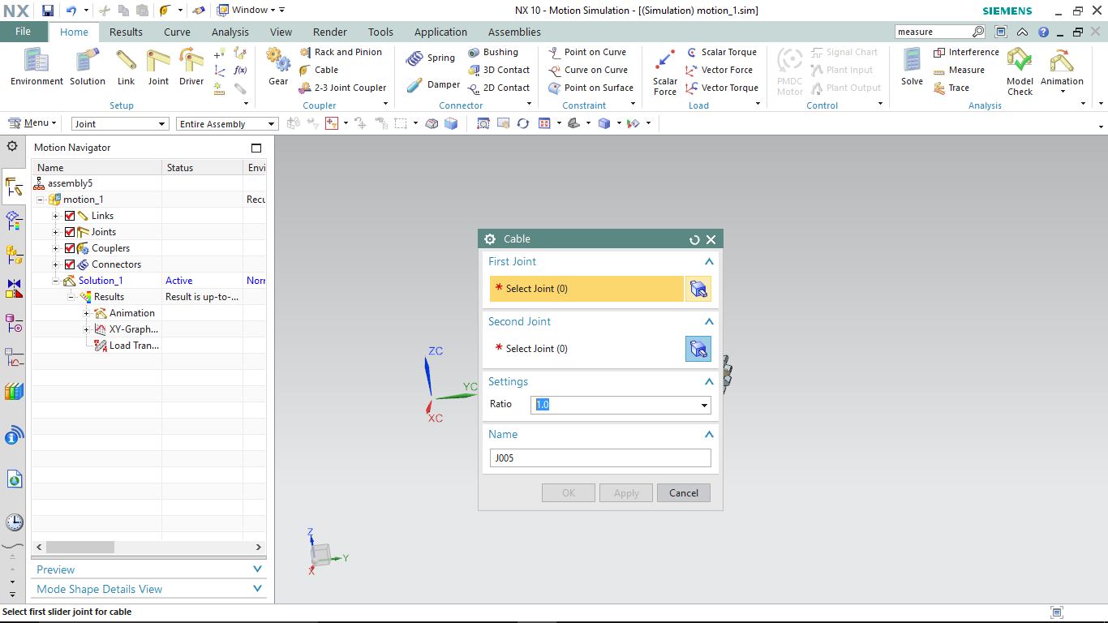Image resolution: width=1108 pixels, height=623 pixels.
Task: Add a Spring connector
Action: (431, 58)
